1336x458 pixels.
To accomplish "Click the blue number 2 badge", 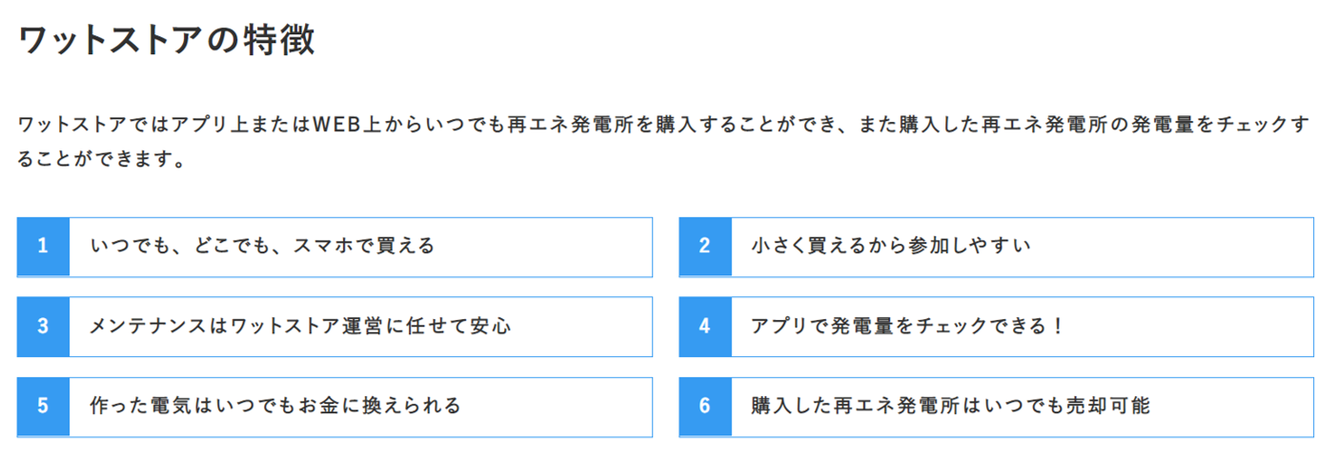I will click(705, 247).
